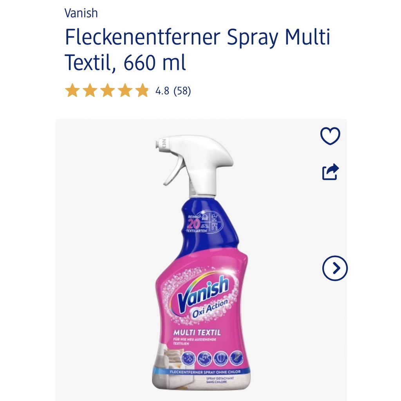The image size is (401, 401).
Task: Click the "Textil, 660 ml" title line
Action: pos(125,62)
